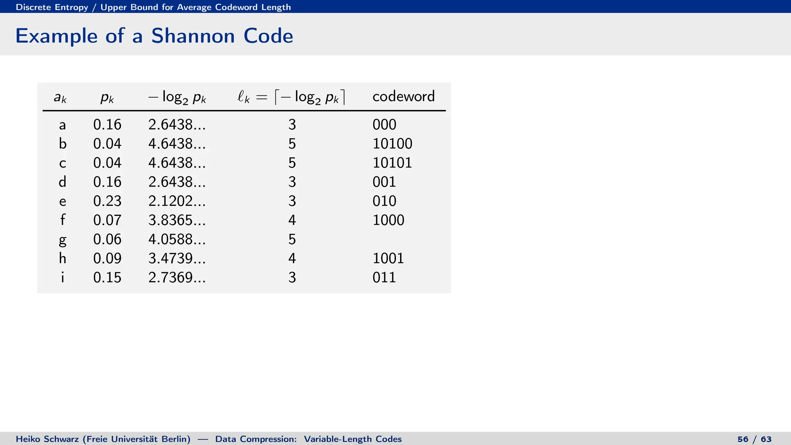
Task: Click the footer 'Heiko Schwarz (Freie Universität Berlin)'
Action: (103, 439)
